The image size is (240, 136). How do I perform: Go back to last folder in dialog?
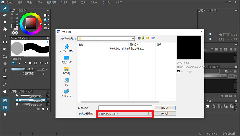(139, 38)
